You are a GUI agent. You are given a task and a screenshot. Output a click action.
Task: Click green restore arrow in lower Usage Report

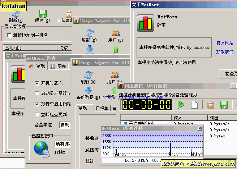pos(114,91)
